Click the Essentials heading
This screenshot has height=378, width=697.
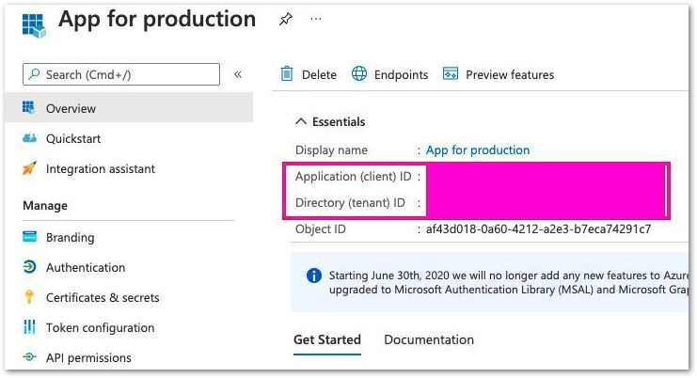point(339,121)
